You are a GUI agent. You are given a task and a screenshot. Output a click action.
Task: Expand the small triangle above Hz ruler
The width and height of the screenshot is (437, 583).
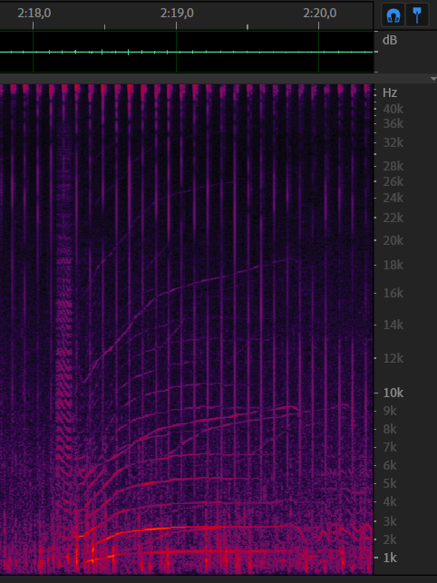click(432, 79)
